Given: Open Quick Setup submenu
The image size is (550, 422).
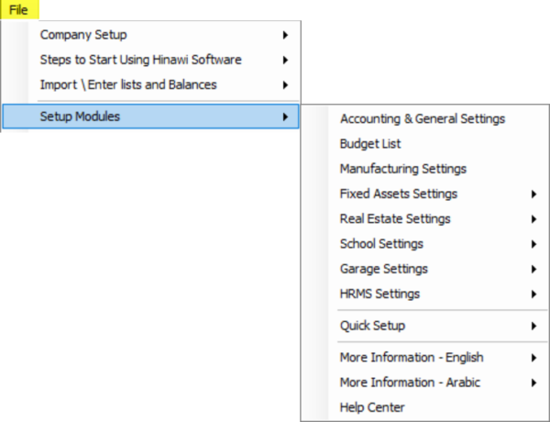Looking at the screenshot, I should pyautogui.click(x=425, y=326).
